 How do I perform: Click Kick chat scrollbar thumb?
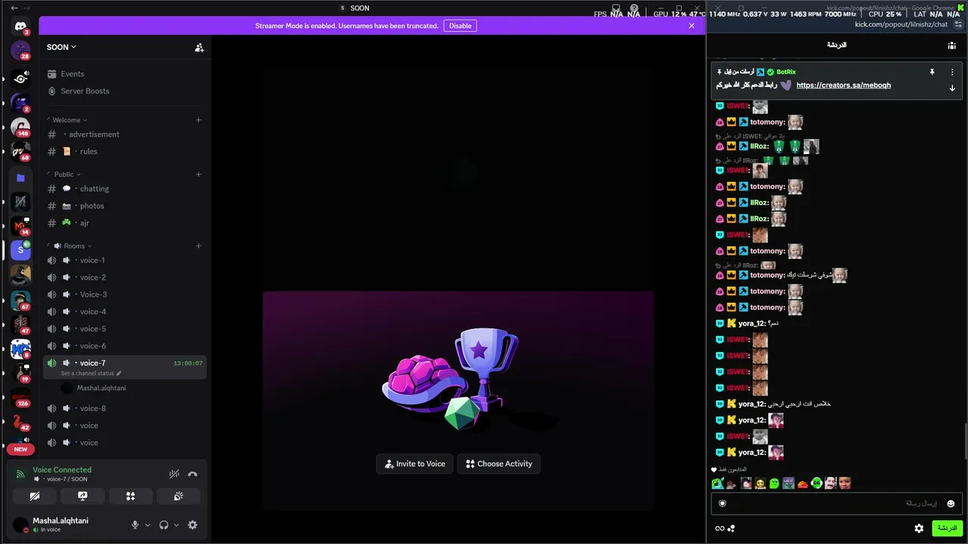[965, 440]
